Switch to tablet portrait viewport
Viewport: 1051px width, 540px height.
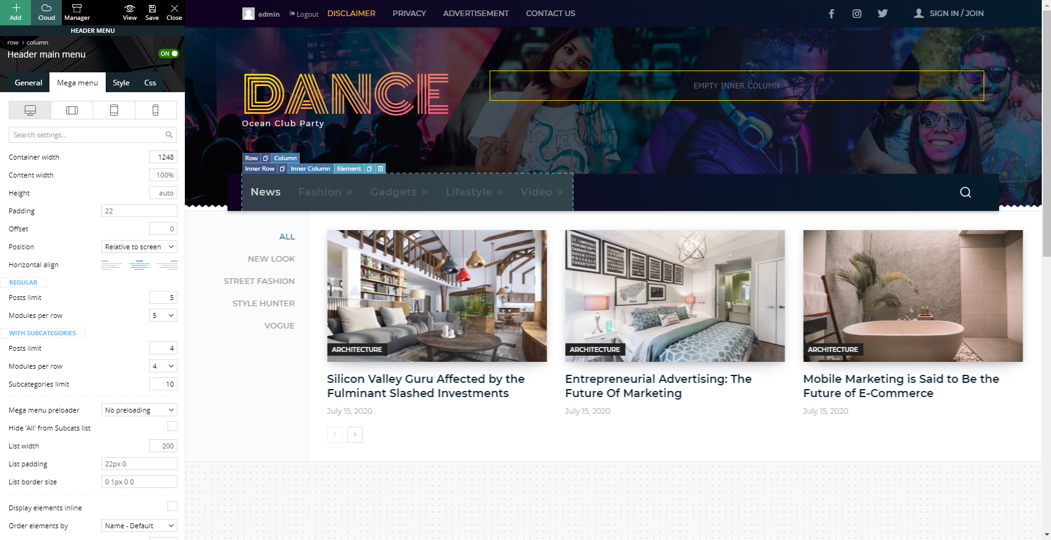114,110
